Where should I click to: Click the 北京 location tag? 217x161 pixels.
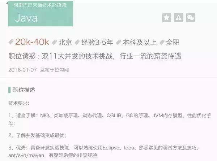(x=65, y=42)
